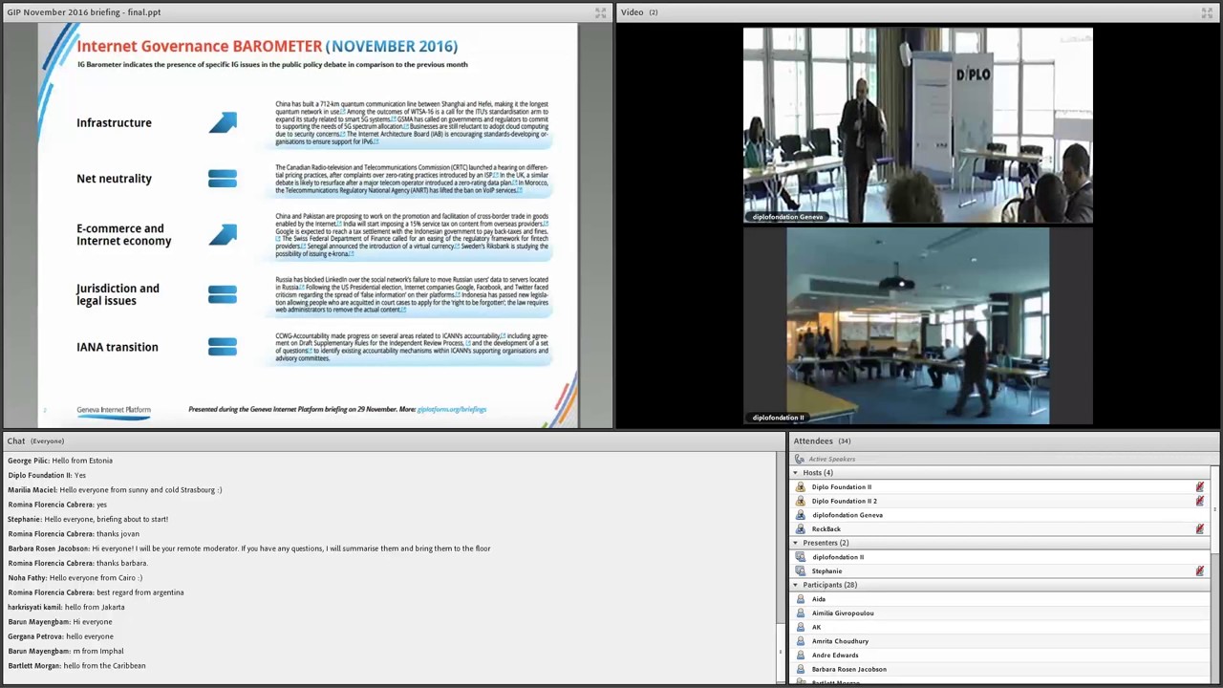Select the Attendees (34) pod title
Screen dimensions: 1223x688
pos(822,441)
